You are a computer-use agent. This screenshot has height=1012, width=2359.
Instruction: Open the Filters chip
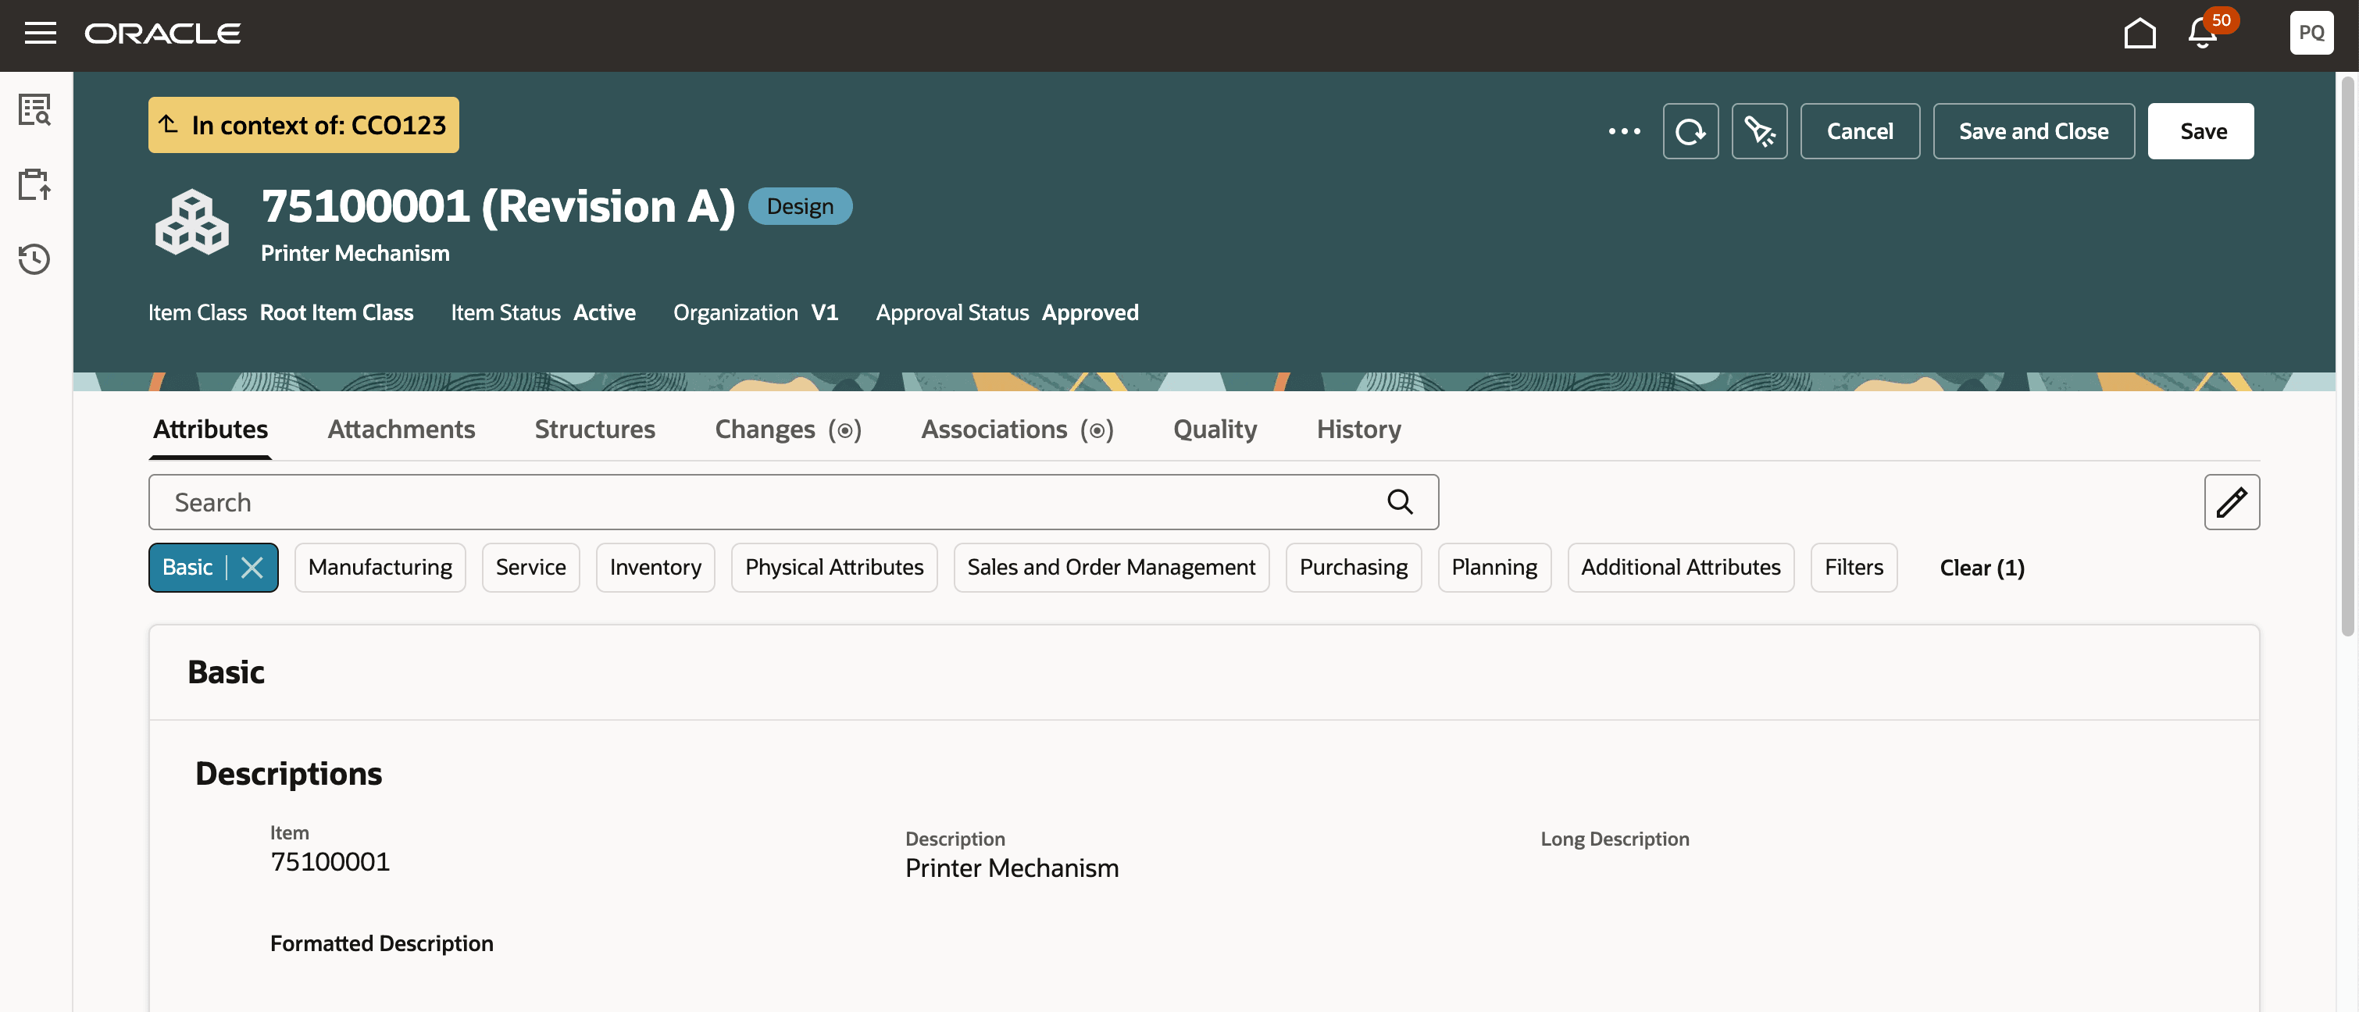1853,568
